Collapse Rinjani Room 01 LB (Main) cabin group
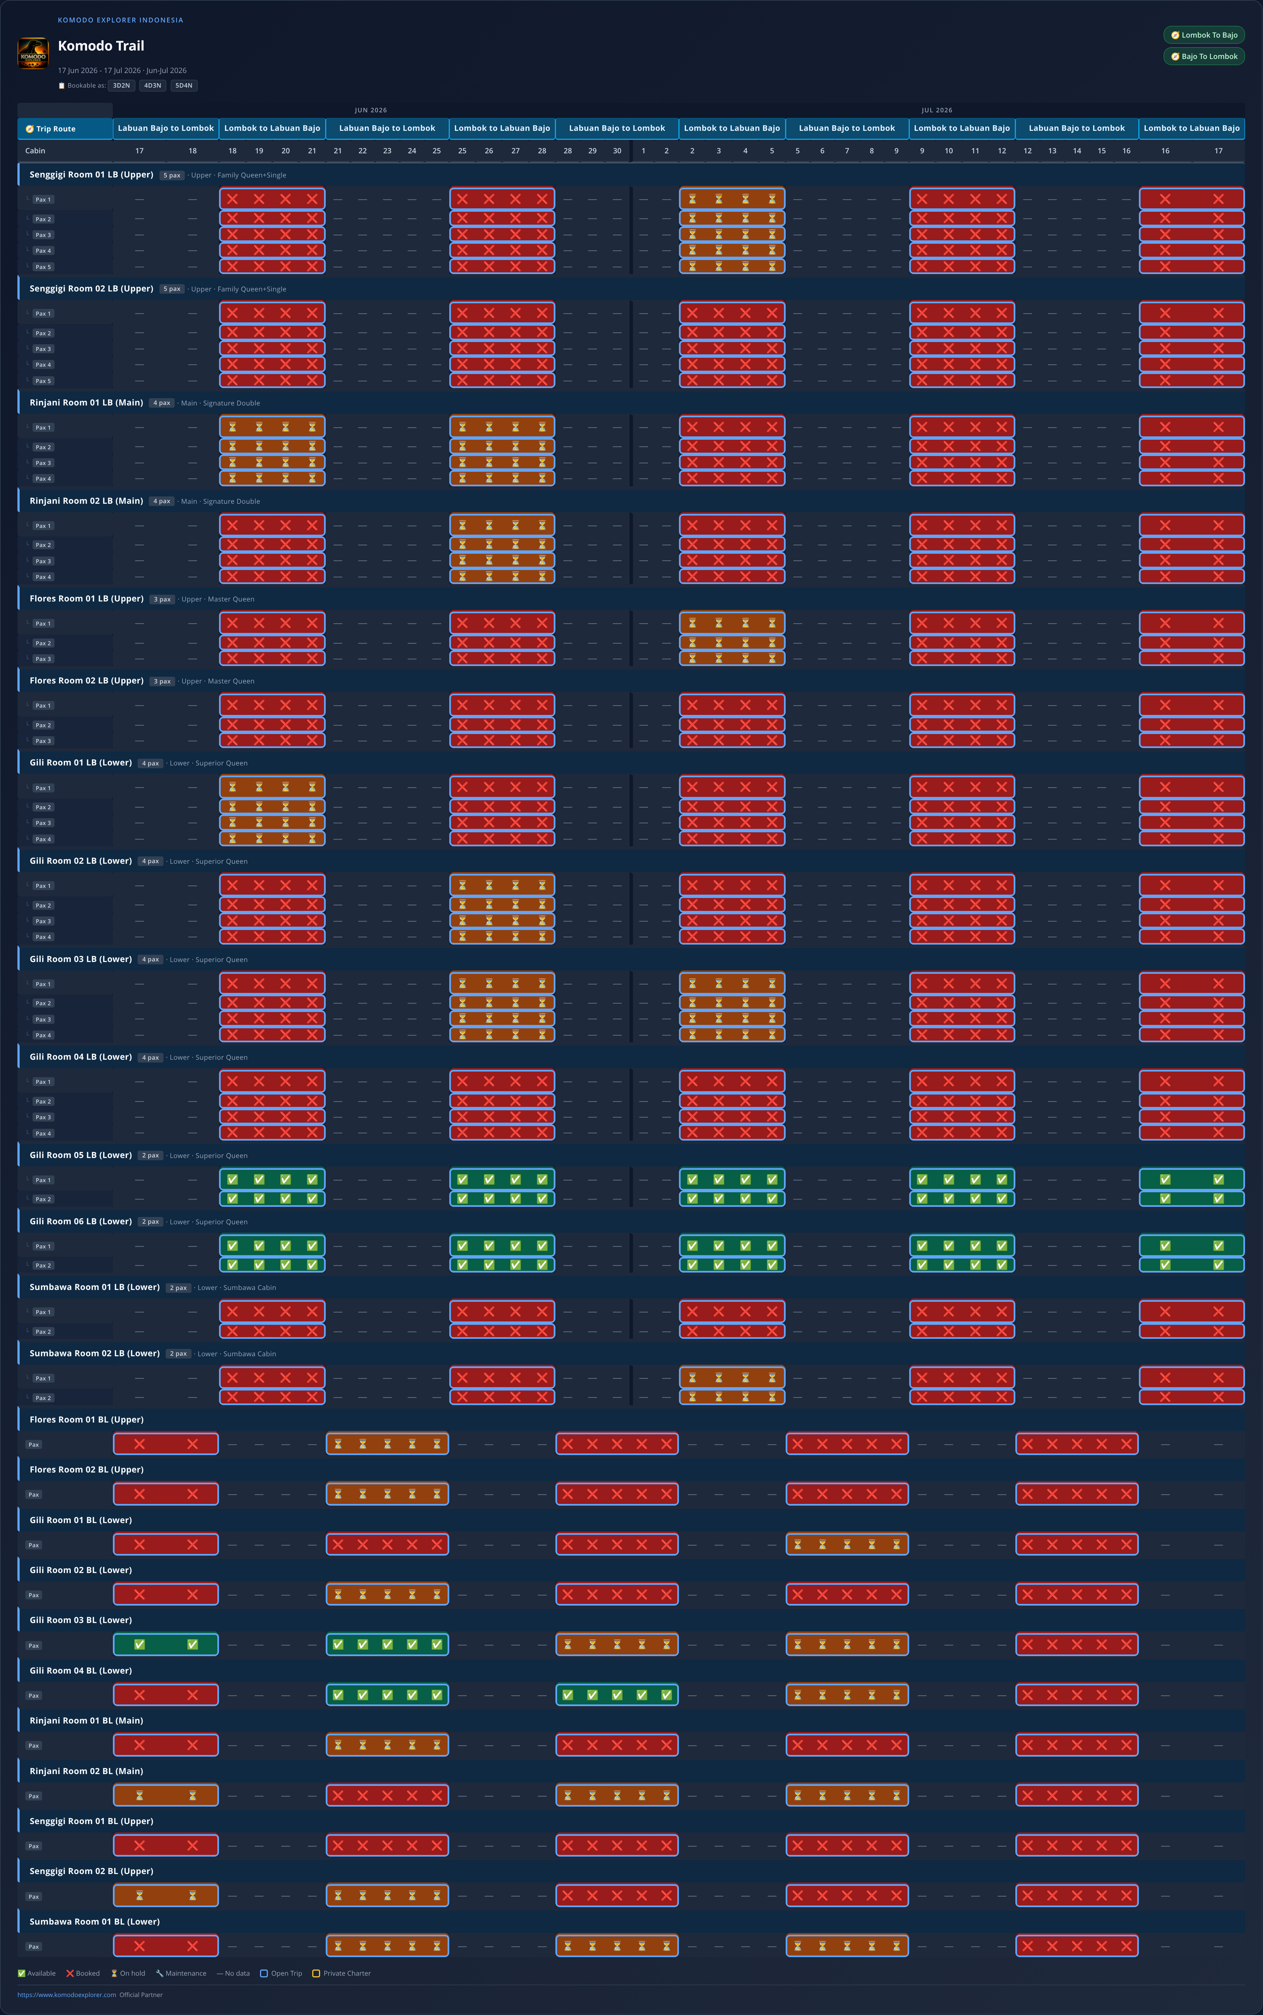Image resolution: width=1263 pixels, height=2015 pixels. [631, 402]
